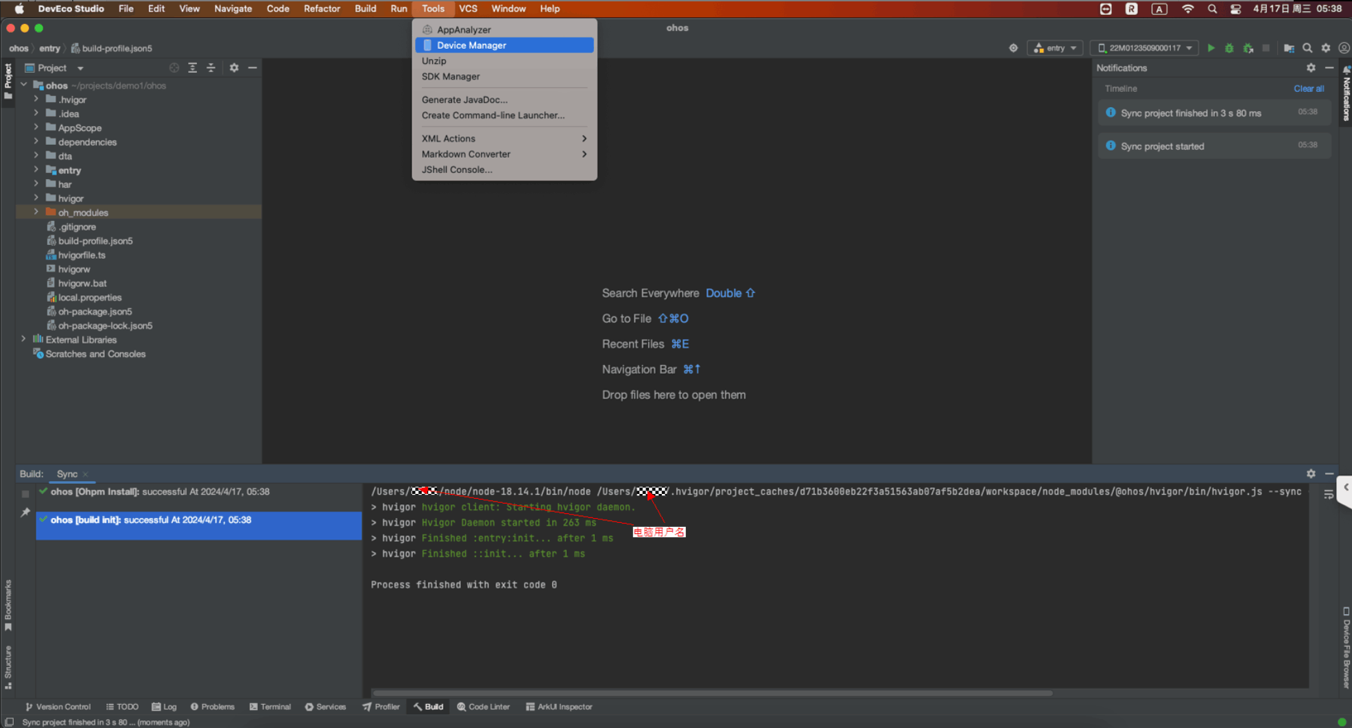Viewport: 1352px width, 728px height.
Task: Click the gray stop button in toolbar
Action: point(1266,48)
